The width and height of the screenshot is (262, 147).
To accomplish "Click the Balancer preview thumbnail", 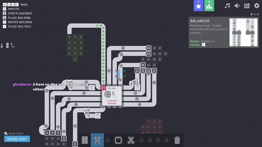I will point(244,32).
